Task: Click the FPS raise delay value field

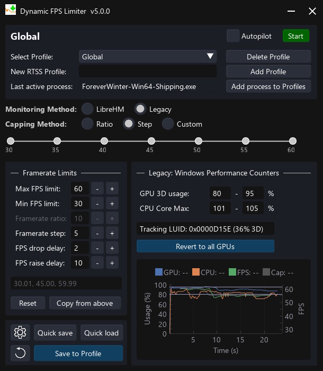Action: [80, 263]
